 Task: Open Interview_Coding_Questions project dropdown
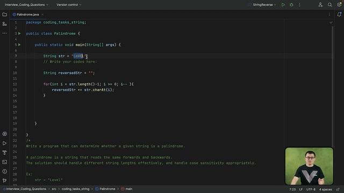pos(26,5)
